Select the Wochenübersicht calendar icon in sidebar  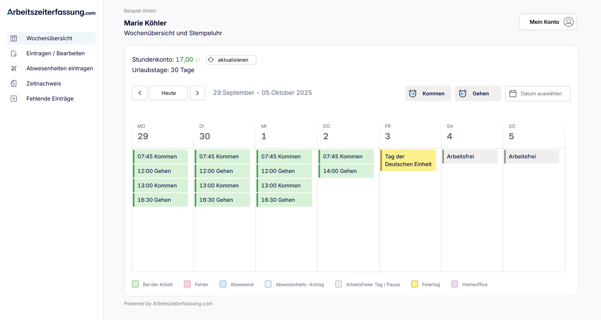tap(14, 38)
